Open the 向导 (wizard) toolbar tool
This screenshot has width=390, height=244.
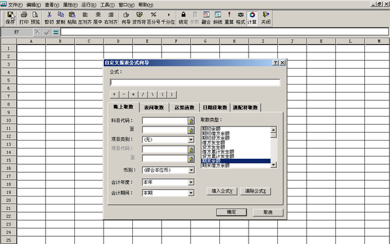pyautogui.click(x=126, y=18)
